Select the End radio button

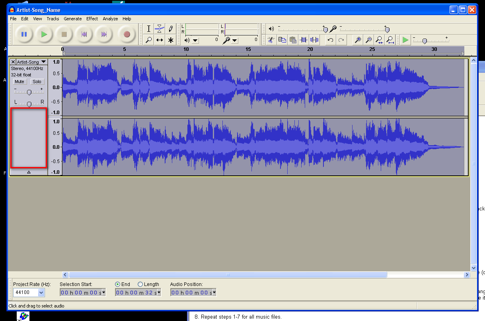coord(117,284)
